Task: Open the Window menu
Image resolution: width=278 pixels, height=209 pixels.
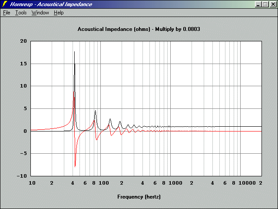Action: (40, 13)
